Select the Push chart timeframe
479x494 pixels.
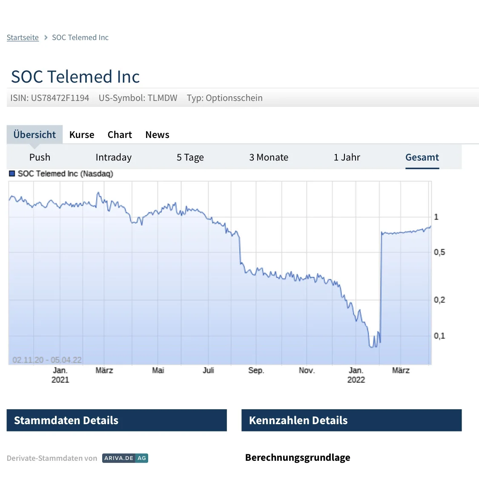pos(40,157)
